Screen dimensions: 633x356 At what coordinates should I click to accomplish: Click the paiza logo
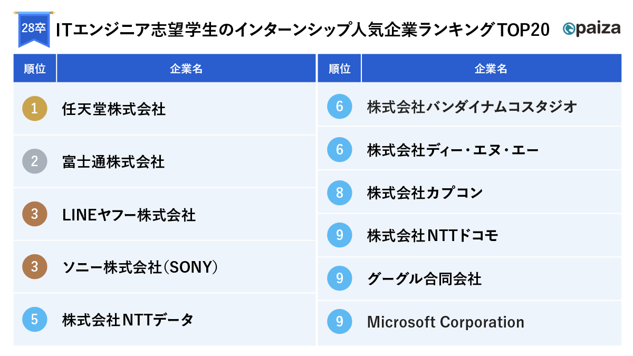pos(591,28)
